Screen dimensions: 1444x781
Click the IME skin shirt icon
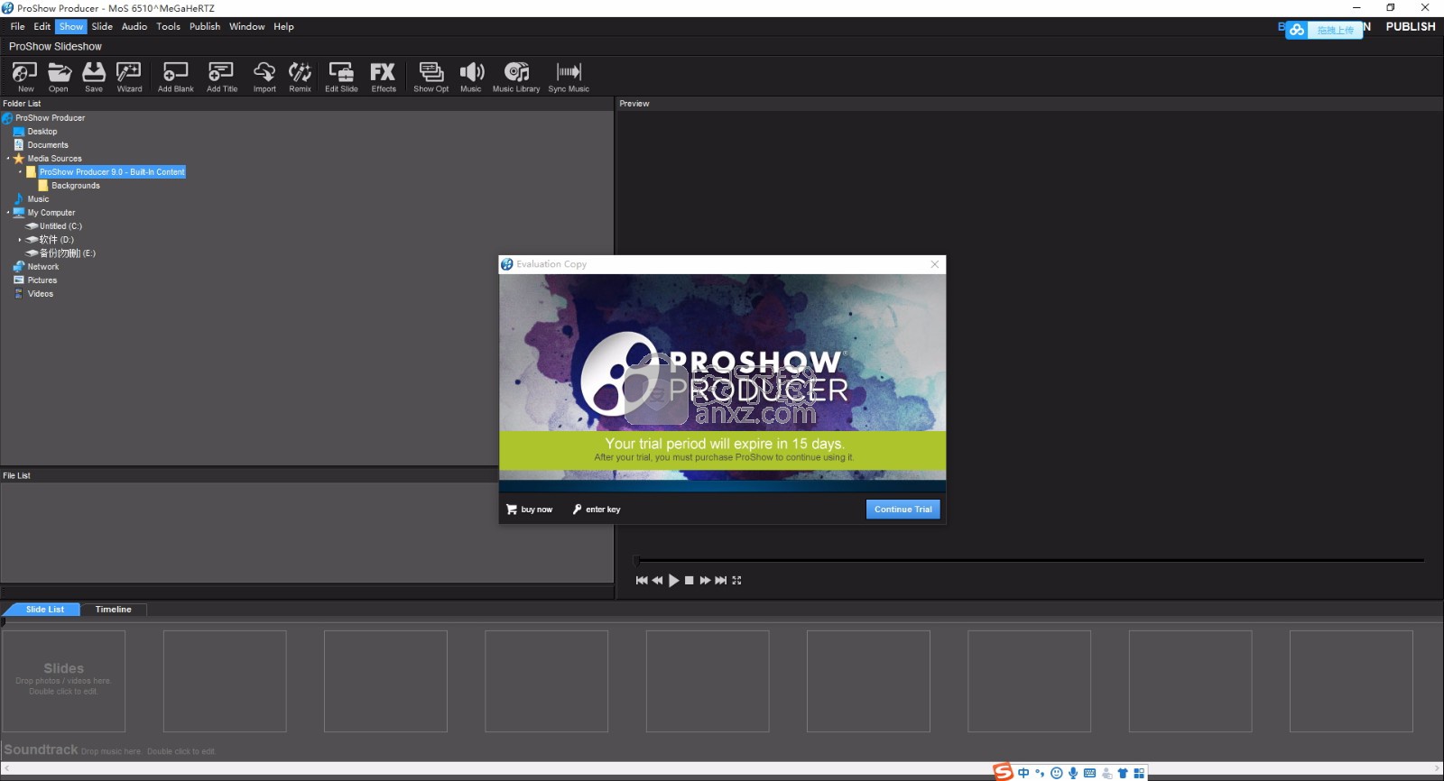(x=1123, y=773)
